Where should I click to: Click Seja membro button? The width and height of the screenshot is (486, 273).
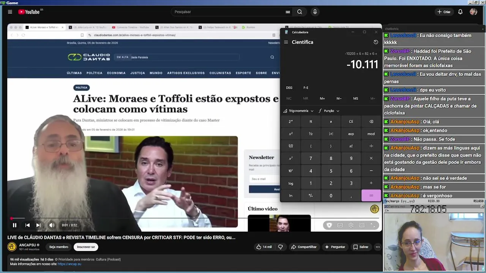[x=59, y=247]
